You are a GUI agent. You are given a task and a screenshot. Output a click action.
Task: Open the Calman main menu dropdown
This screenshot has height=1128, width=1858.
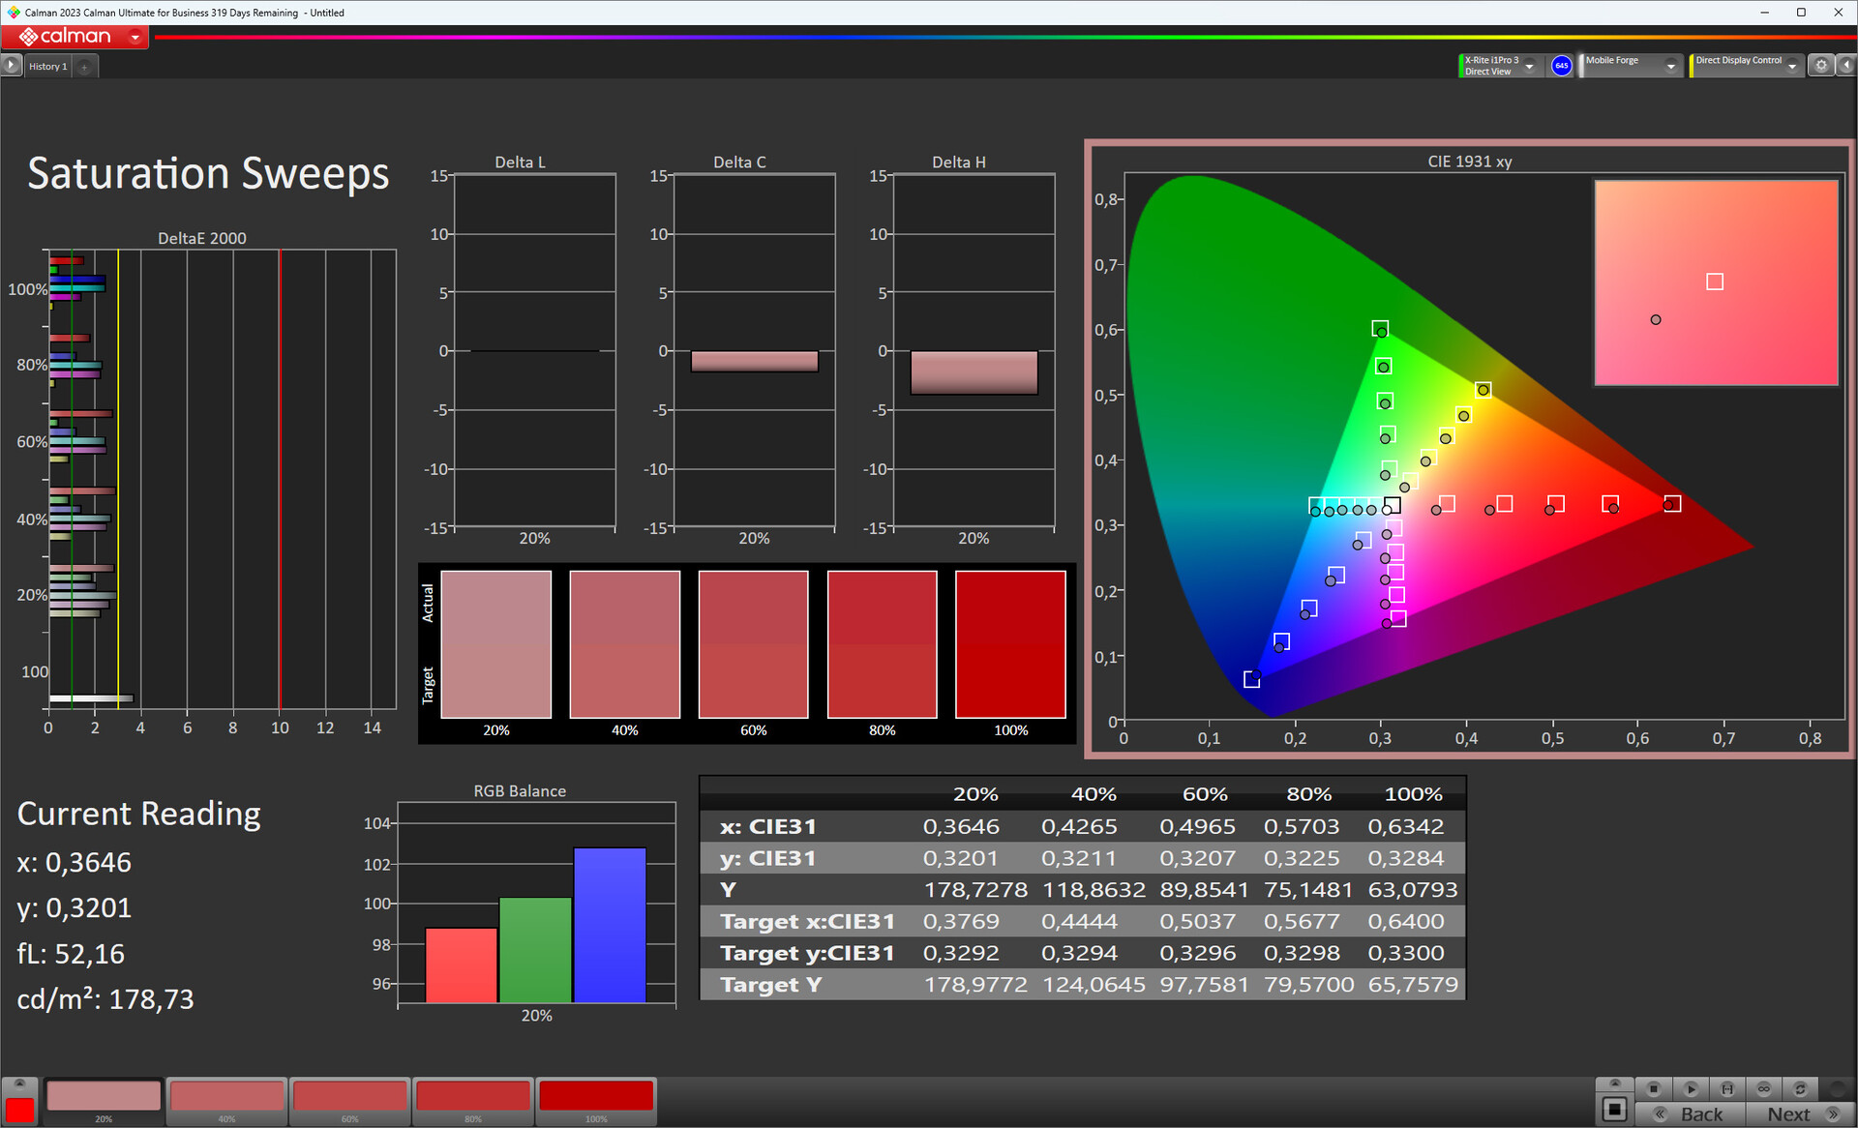coord(135,37)
